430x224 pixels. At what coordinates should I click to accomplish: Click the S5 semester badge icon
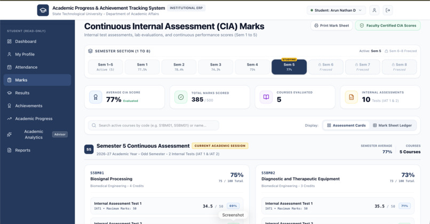click(x=89, y=149)
